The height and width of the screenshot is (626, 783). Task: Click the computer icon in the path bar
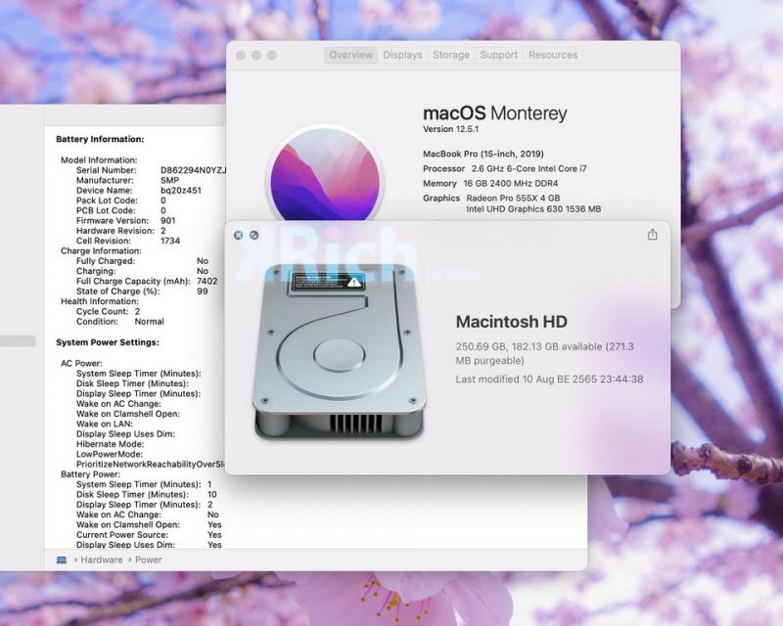click(62, 560)
